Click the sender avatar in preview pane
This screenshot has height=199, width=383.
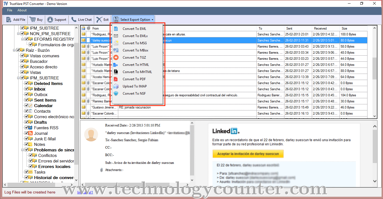tap(91, 135)
